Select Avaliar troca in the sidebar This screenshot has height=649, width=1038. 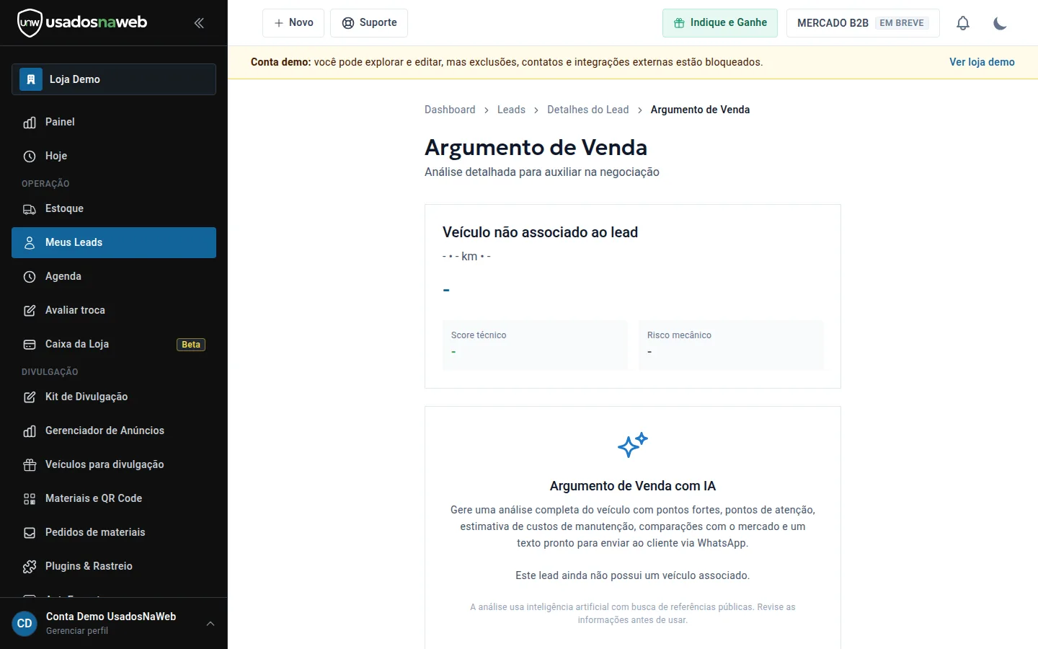pyautogui.click(x=114, y=311)
